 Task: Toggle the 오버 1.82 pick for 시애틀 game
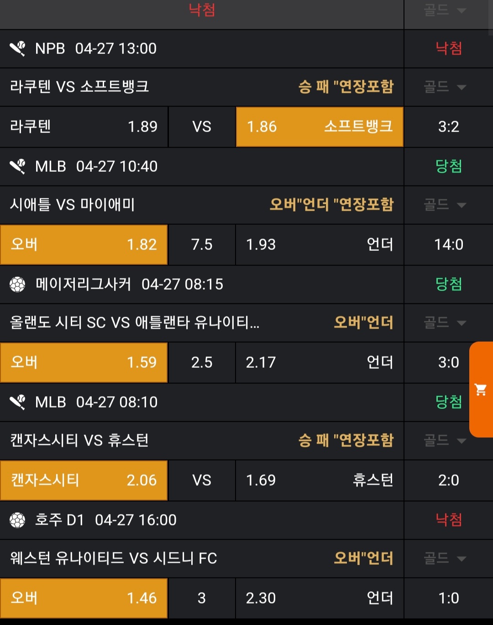point(84,244)
